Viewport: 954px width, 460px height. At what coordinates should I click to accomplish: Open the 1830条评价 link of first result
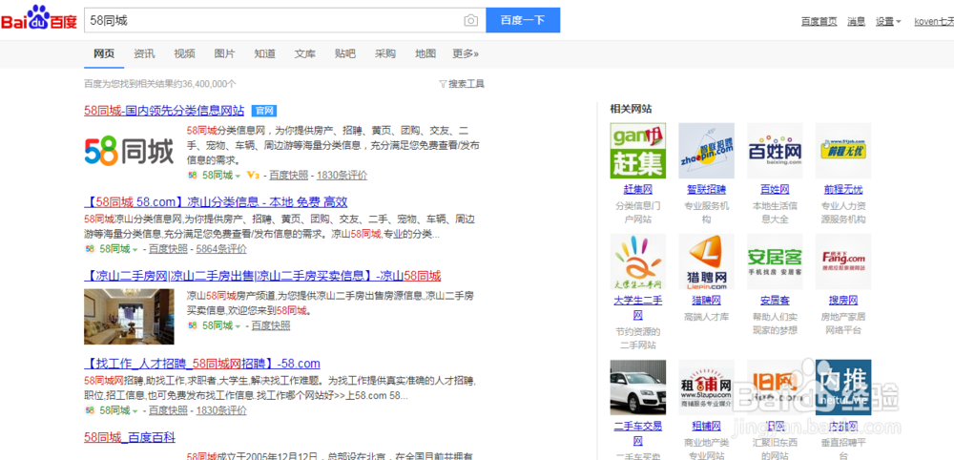(x=342, y=176)
